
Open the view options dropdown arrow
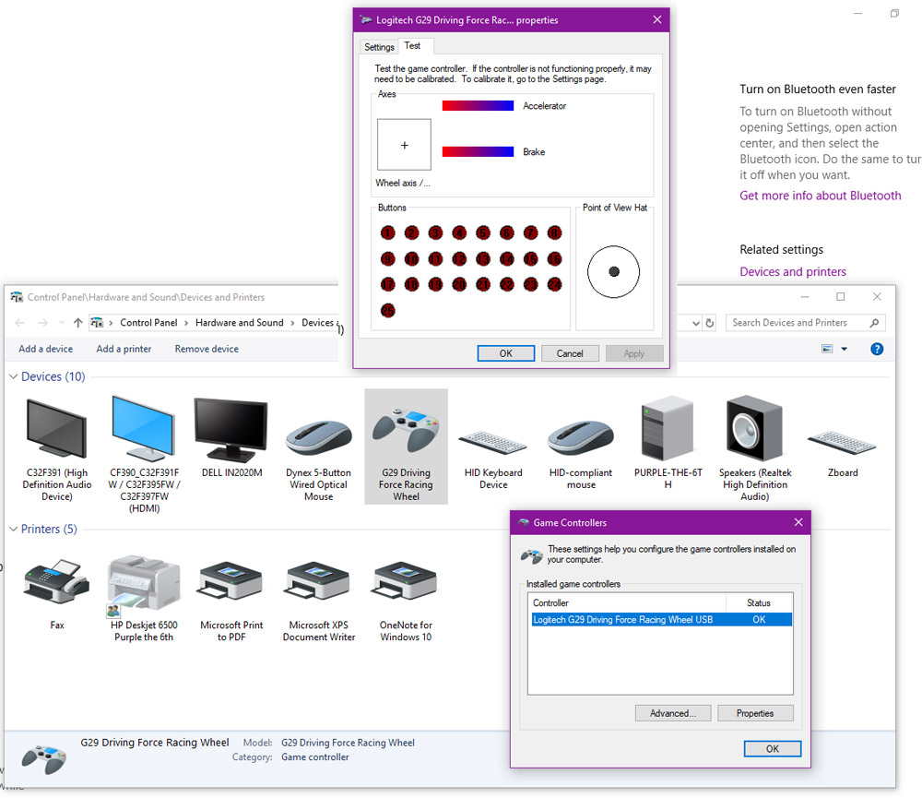click(845, 349)
